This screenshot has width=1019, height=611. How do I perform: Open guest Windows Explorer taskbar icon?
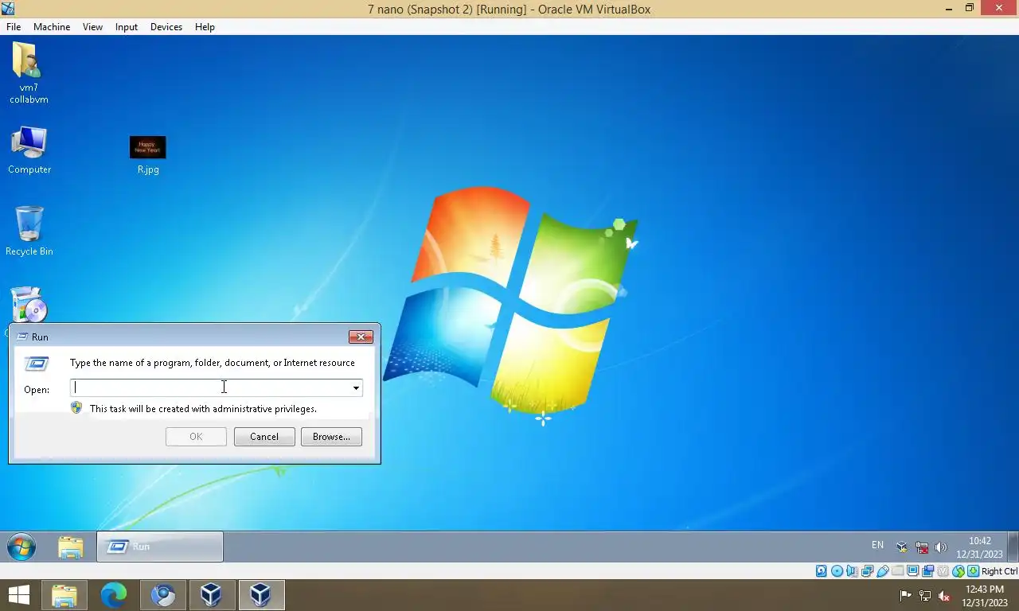71,547
